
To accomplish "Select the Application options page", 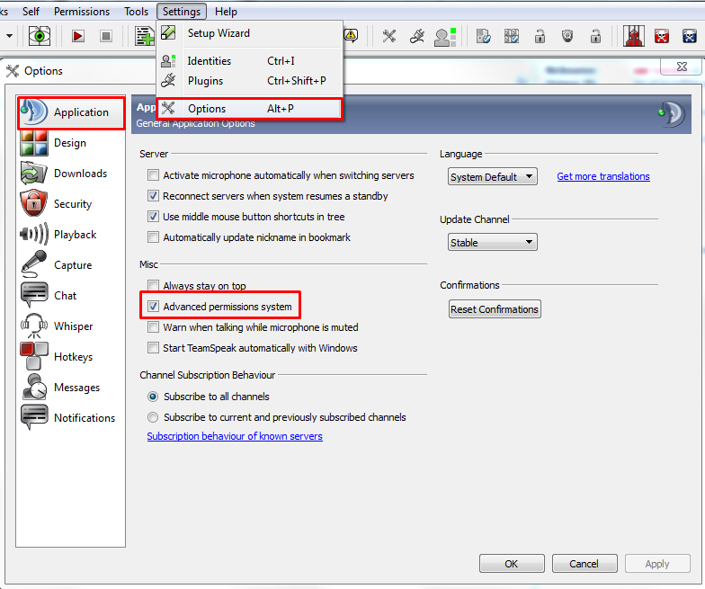I will coord(71,112).
